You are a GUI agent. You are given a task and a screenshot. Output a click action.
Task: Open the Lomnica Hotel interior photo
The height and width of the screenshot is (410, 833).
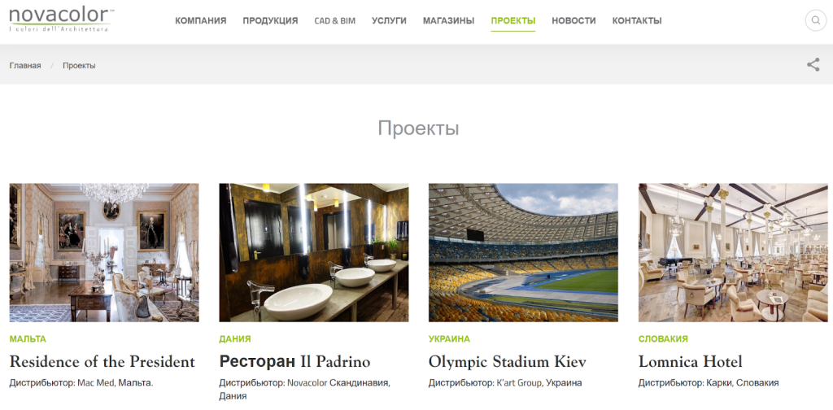pyautogui.click(x=733, y=252)
